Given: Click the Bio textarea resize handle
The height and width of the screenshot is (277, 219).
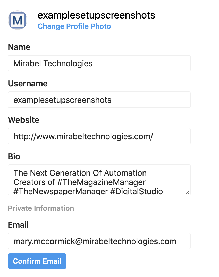Looking at the screenshot, I should (188, 192).
